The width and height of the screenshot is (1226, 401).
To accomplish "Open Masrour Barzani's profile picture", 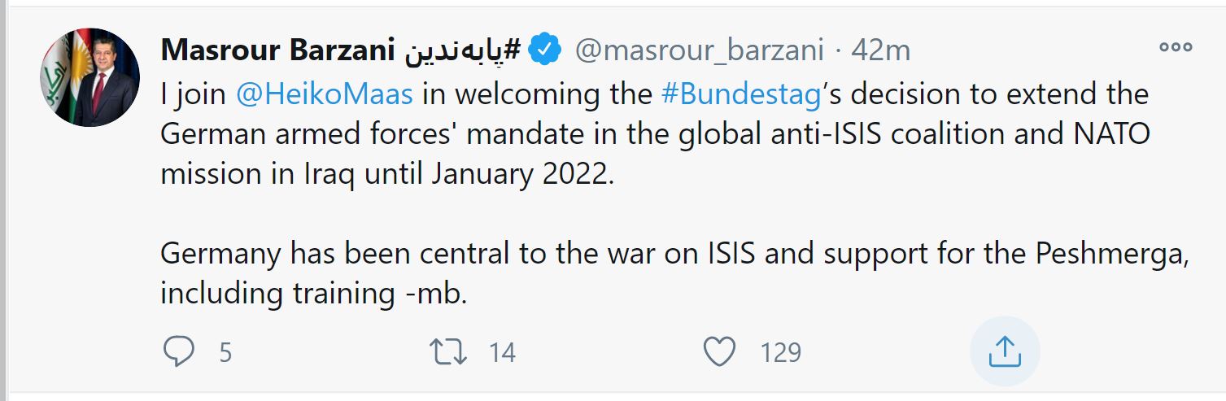I will point(89,77).
